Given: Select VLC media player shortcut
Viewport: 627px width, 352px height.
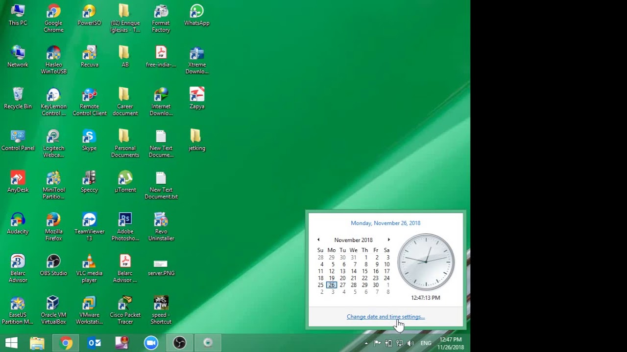Looking at the screenshot, I should (x=89, y=269).
